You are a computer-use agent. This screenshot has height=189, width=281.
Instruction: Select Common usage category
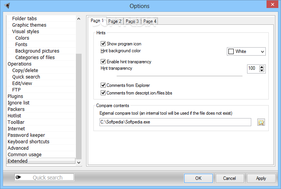point(41,154)
